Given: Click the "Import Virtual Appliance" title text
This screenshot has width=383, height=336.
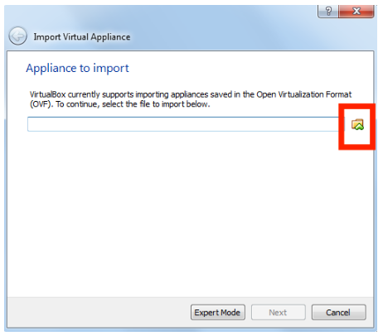Looking at the screenshot, I should (x=82, y=37).
